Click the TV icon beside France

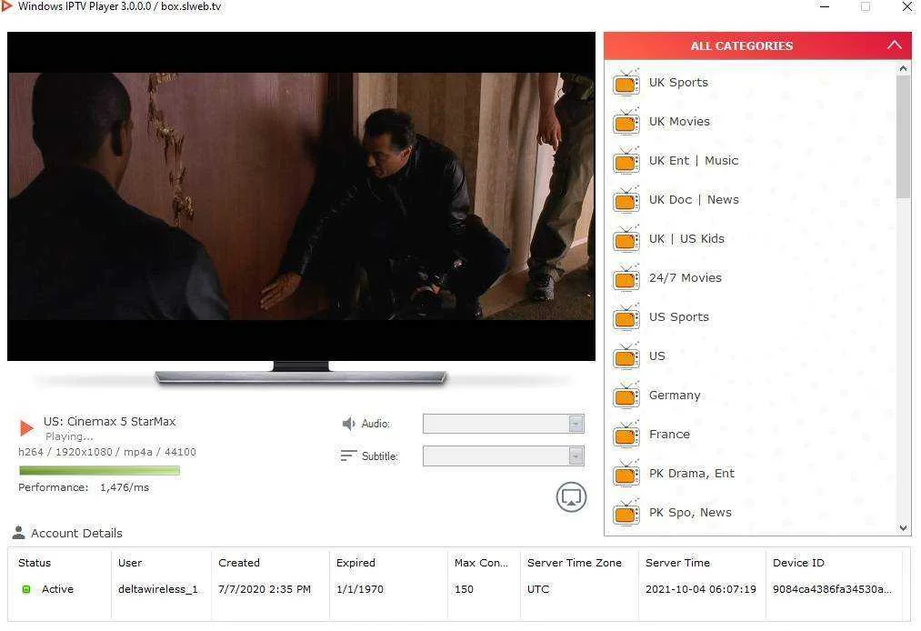626,435
